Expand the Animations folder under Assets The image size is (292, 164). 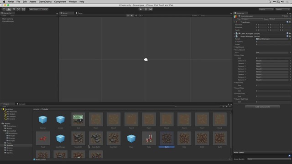pyautogui.click(x=3, y=126)
